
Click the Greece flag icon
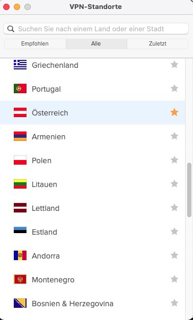pos(20,65)
